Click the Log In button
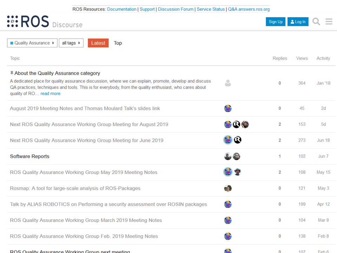Image resolution: width=337 pixels, height=253 pixels. [x=298, y=22]
